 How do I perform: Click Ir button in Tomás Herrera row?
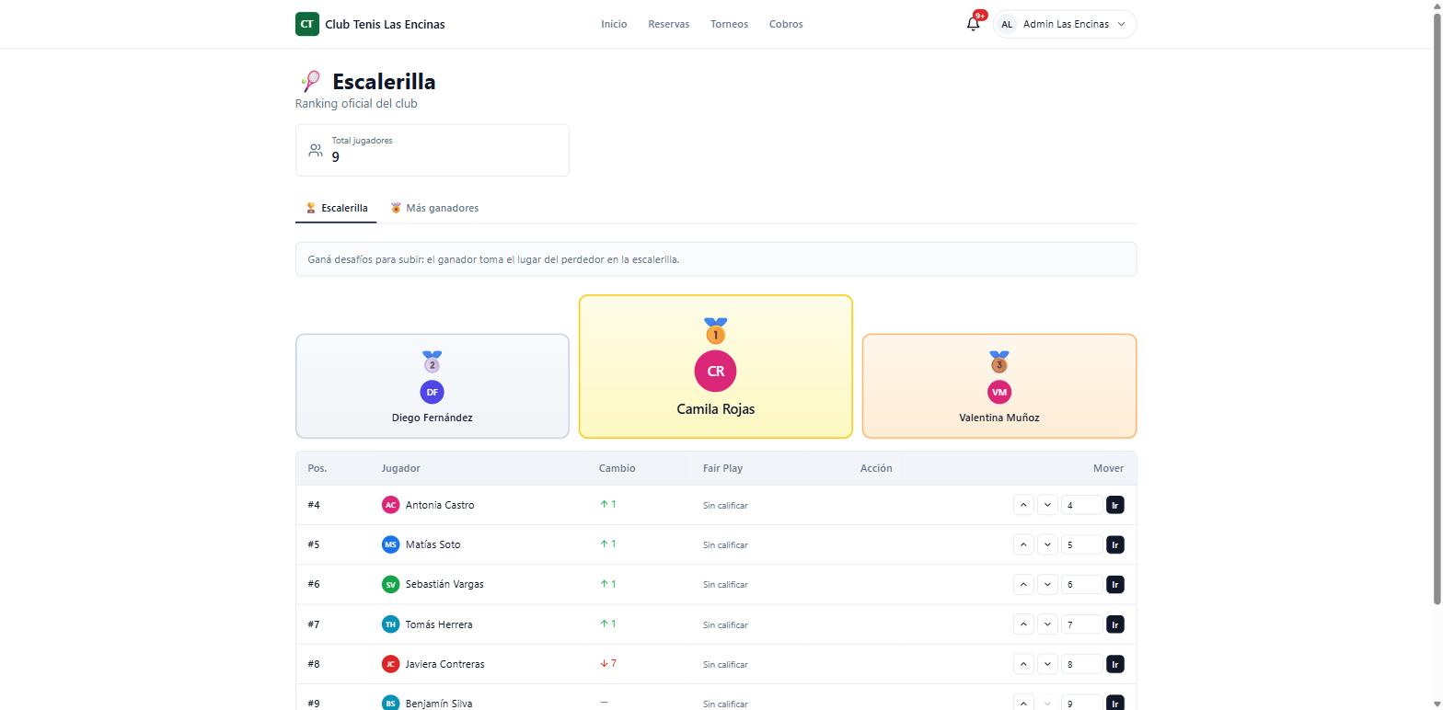[x=1114, y=624]
